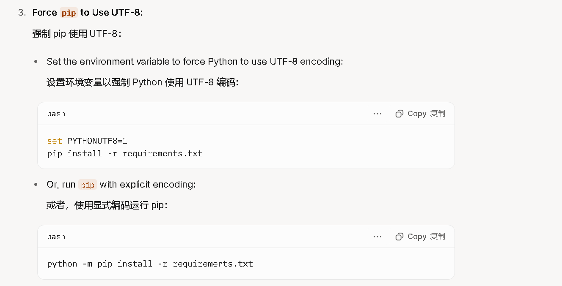Click the copy icon of the PYTHONUTF8 code block
The width and height of the screenshot is (562, 286).
(399, 114)
